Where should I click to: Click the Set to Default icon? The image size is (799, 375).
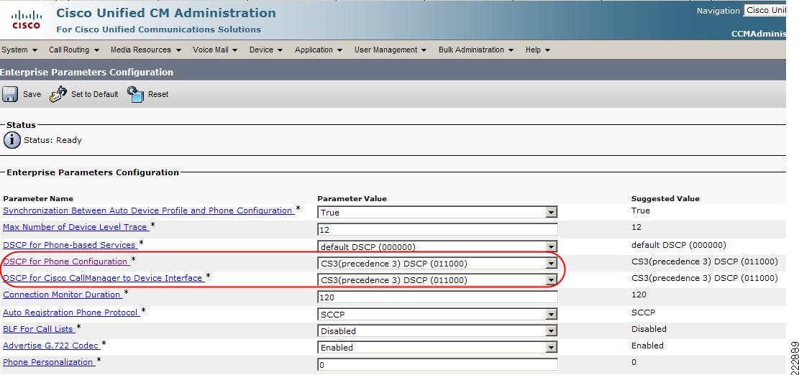pyautogui.click(x=58, y=94)
